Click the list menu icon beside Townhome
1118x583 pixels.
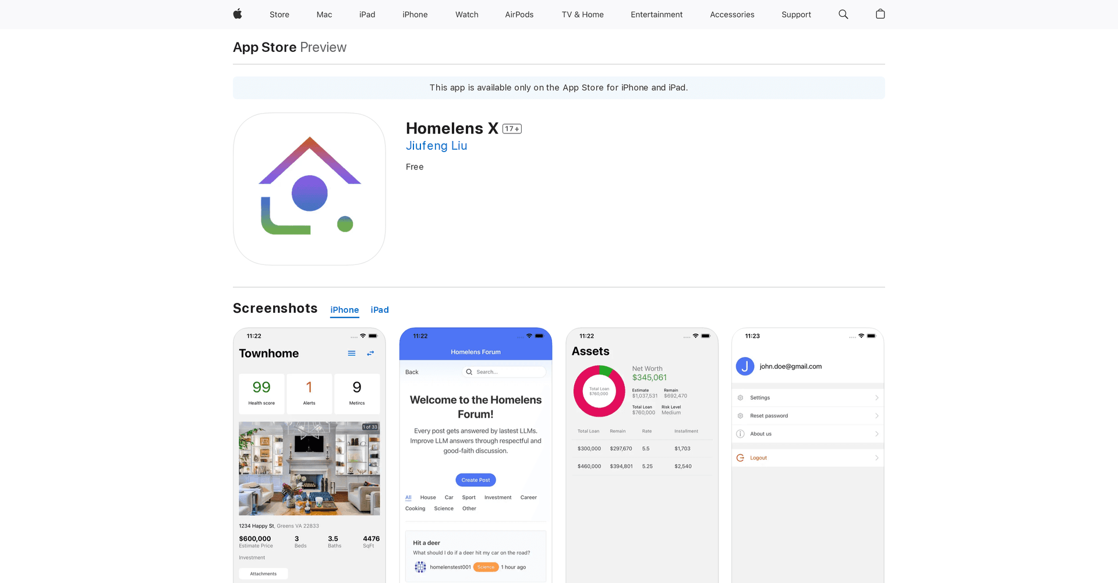(x=352, y=354)
